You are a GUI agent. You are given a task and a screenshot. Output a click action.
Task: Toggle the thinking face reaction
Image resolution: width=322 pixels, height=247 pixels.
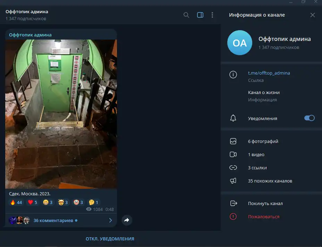coord(93,203)
